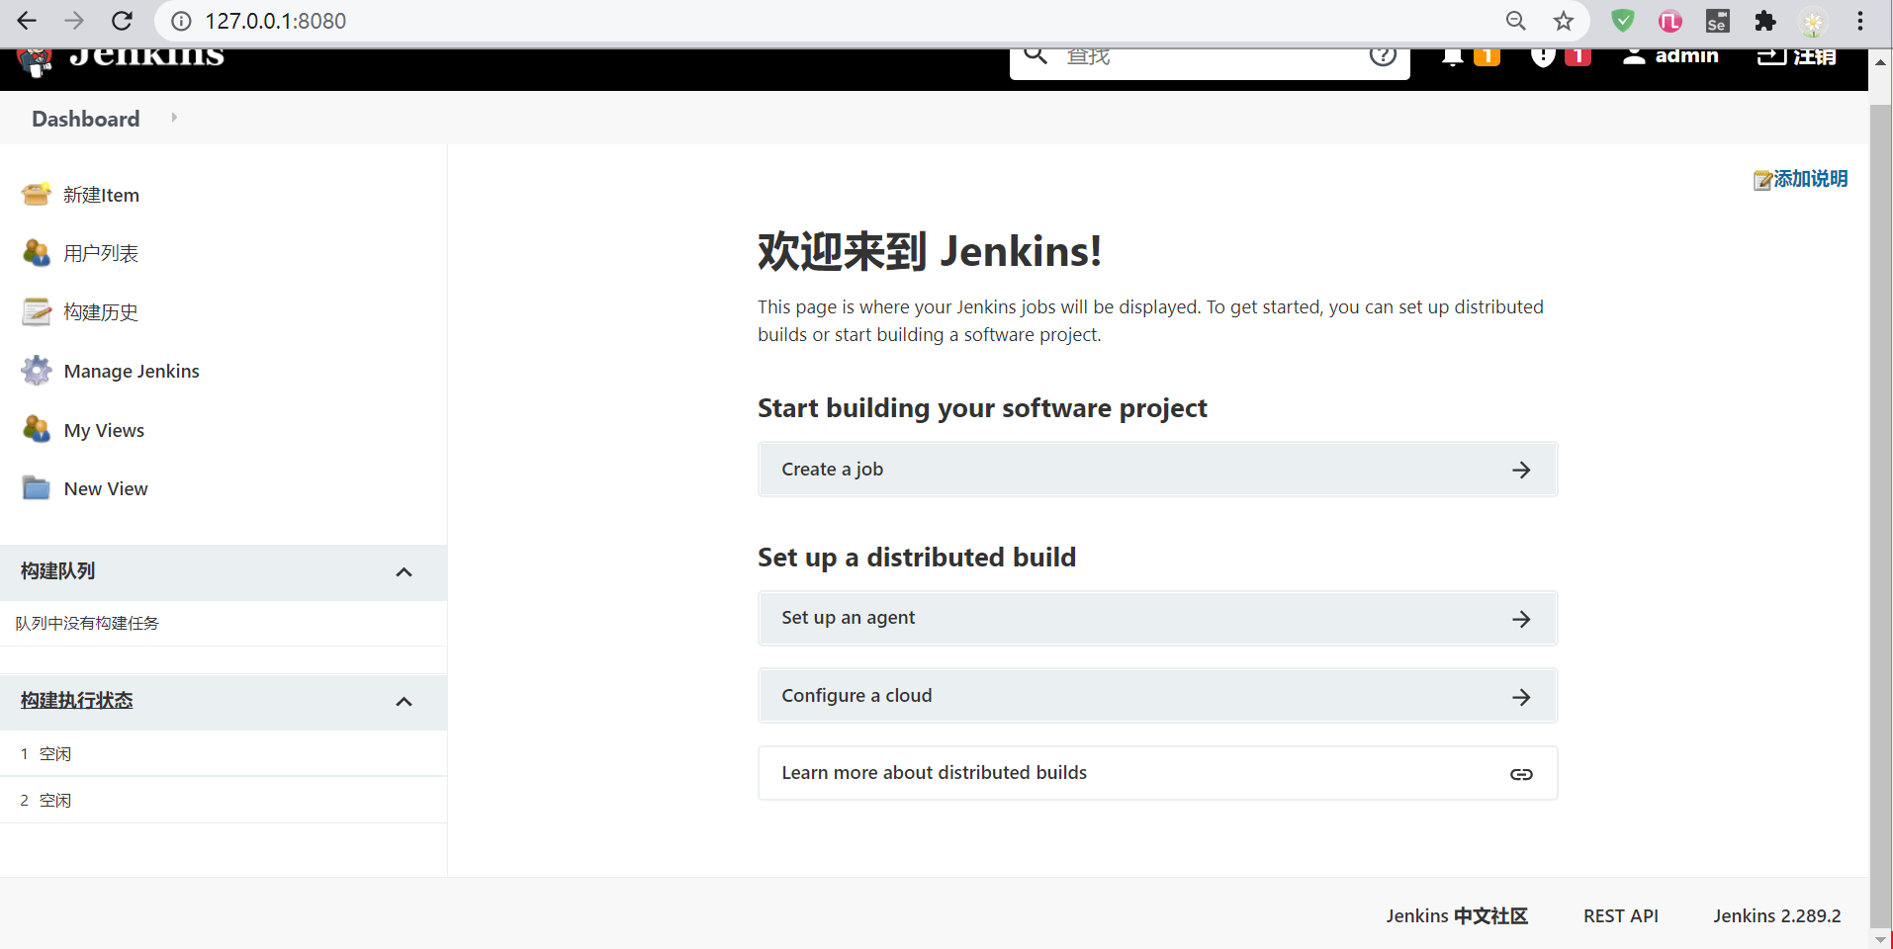
Task: Click the search magnifier icon in Jenkins header
Action: [1036, 55]
